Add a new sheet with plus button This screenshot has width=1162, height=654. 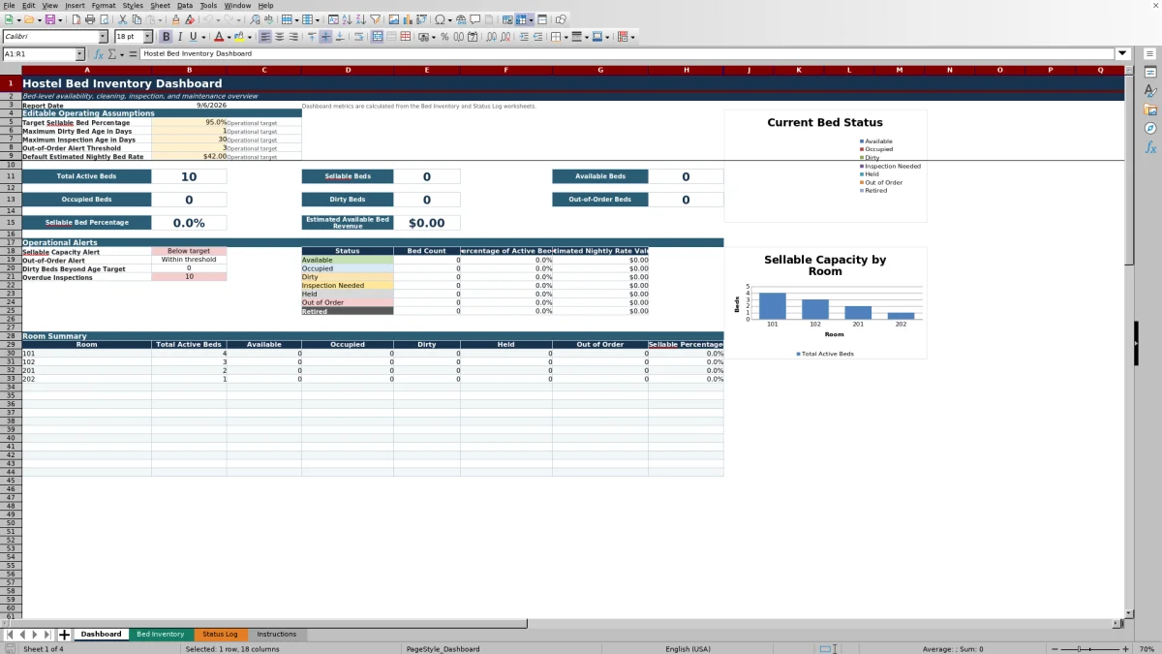pyautogui.click(x=64, y=635)
